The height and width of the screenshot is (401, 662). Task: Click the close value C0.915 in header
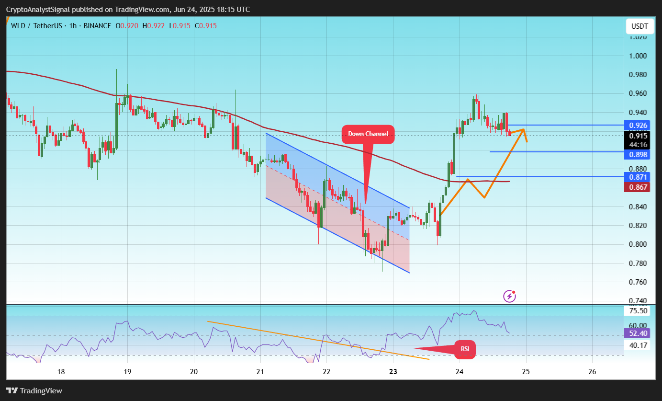(205, 26)
